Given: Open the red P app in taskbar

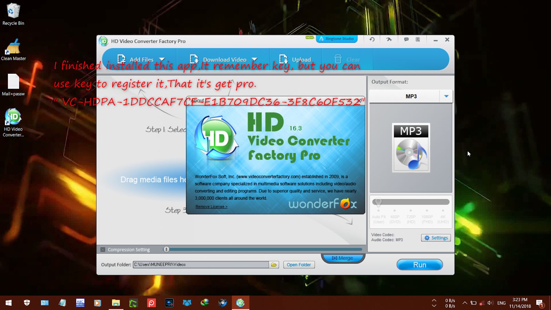Looking at the screenshot, I should click(x=151, y=303).
